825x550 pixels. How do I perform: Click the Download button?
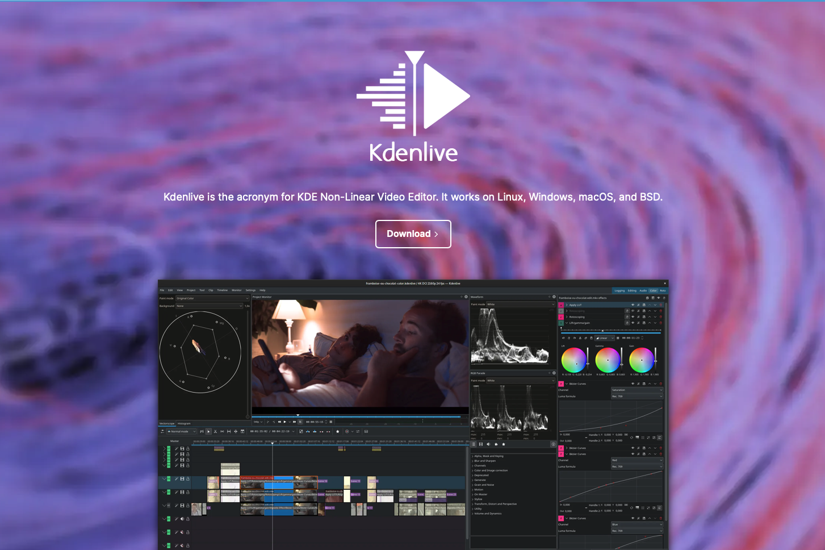pyautogui.click(x=413, y=234)
